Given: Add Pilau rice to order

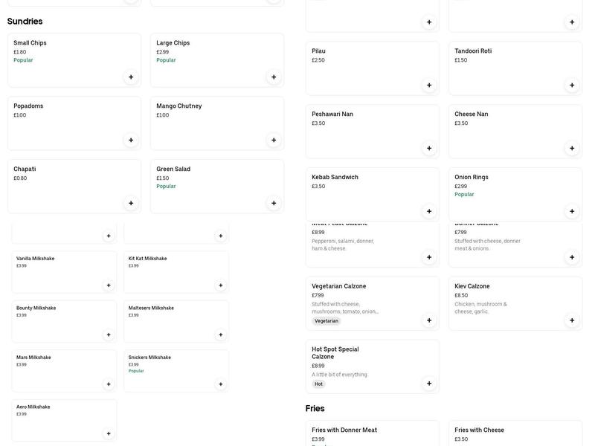Looking at the screenshot, I should click(429, 85).
